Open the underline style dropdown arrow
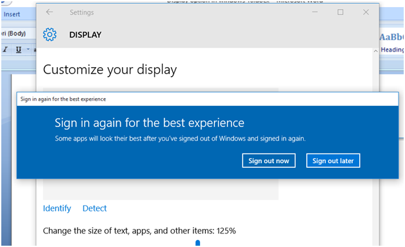The image size is (405, 247). click(28, 50)
